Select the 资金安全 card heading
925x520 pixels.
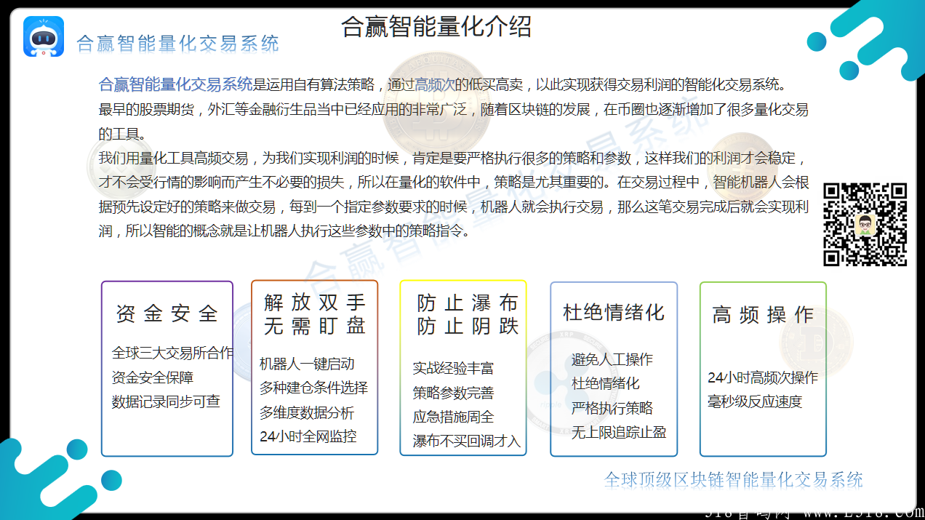click(x=167, y=314)
